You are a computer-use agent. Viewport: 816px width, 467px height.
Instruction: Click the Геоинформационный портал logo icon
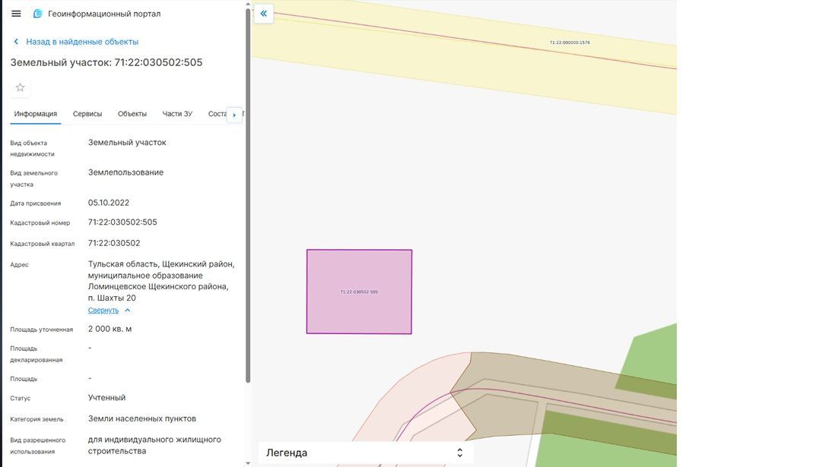click(37, 14)
